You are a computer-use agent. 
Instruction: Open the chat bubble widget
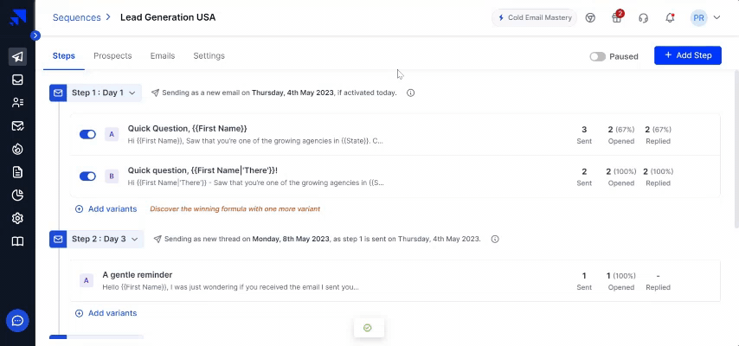pos(17,321)
